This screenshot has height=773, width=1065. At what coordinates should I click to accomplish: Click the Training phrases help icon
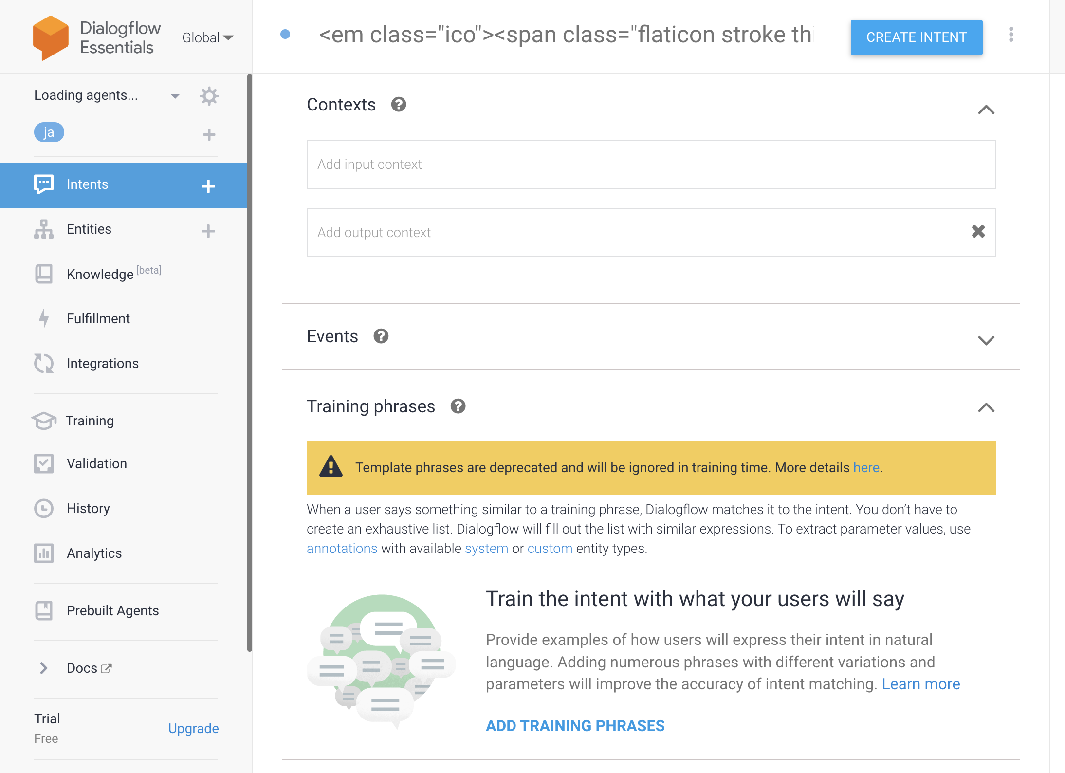tap(458, 406)
